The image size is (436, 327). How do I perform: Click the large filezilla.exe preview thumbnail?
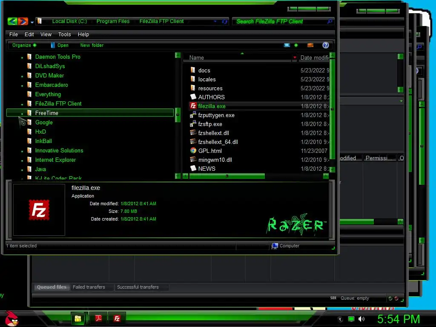[x=39, y=210]
